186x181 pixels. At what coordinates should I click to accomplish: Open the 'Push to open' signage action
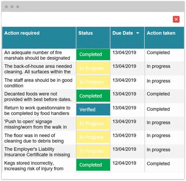(x=36, y=124)
